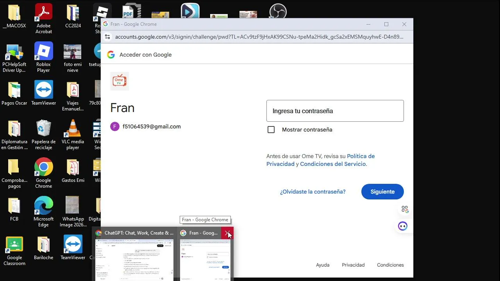Select the TeamViewer icon beside Bariloche
This screenshot has height=281, width=500.
pyautogui.click(x=73, y=248)
